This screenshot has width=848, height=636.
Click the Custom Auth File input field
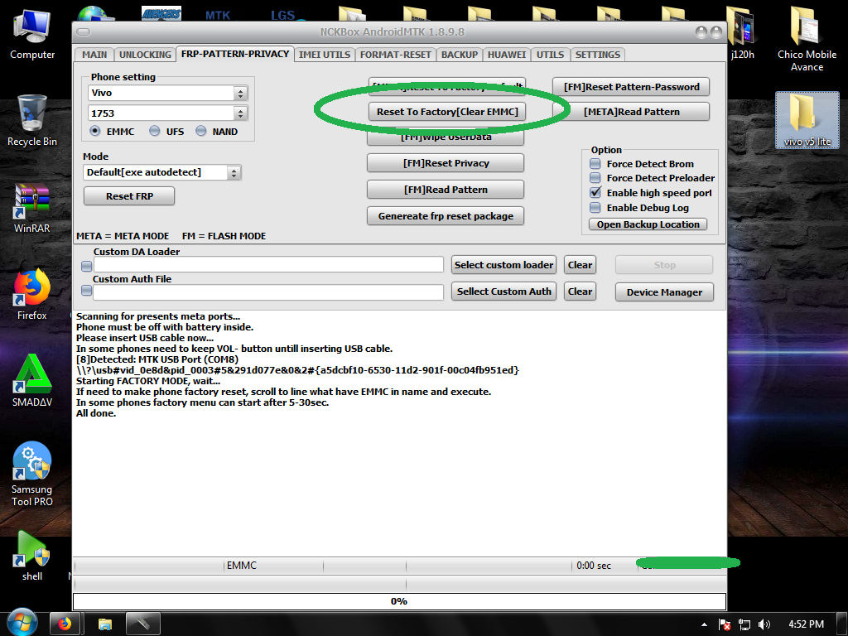click(x=268, y=292)
